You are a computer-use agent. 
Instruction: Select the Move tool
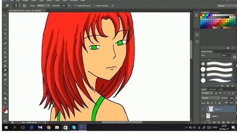tap(5, 16)
